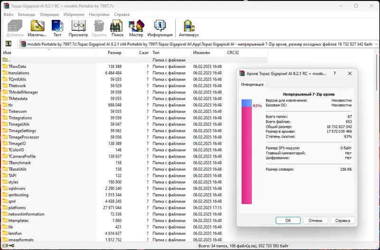Open the Команды menu
Screen dimensions: 380x250
[x=27, y=15]
